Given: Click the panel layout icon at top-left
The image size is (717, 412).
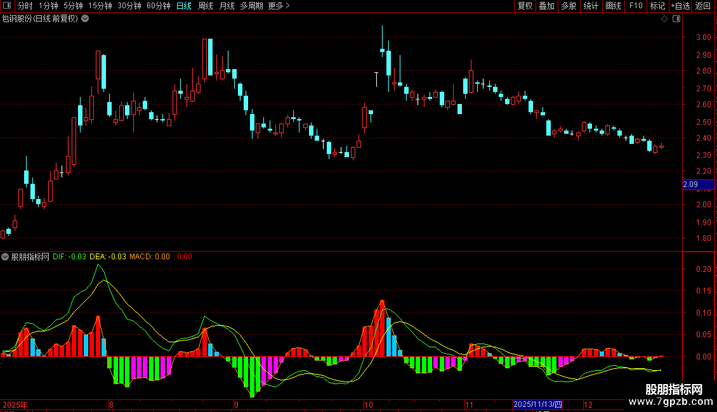Looking at the screenshot, I should point(7,6).
